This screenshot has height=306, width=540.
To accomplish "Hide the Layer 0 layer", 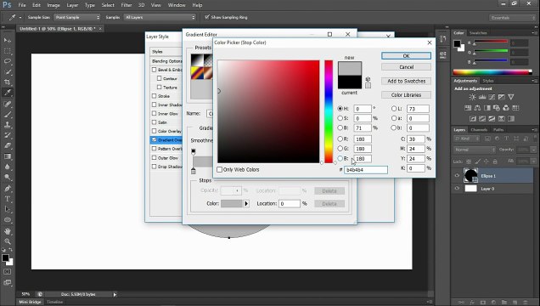I will (x=457, y=189).
